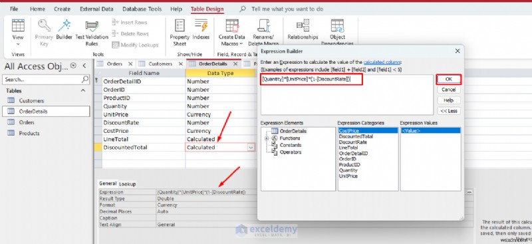Image resolution: width=532 pixels, height=244 pixels.
Task: Choose Insert Rows in ribbon
Action: point(129,23)
